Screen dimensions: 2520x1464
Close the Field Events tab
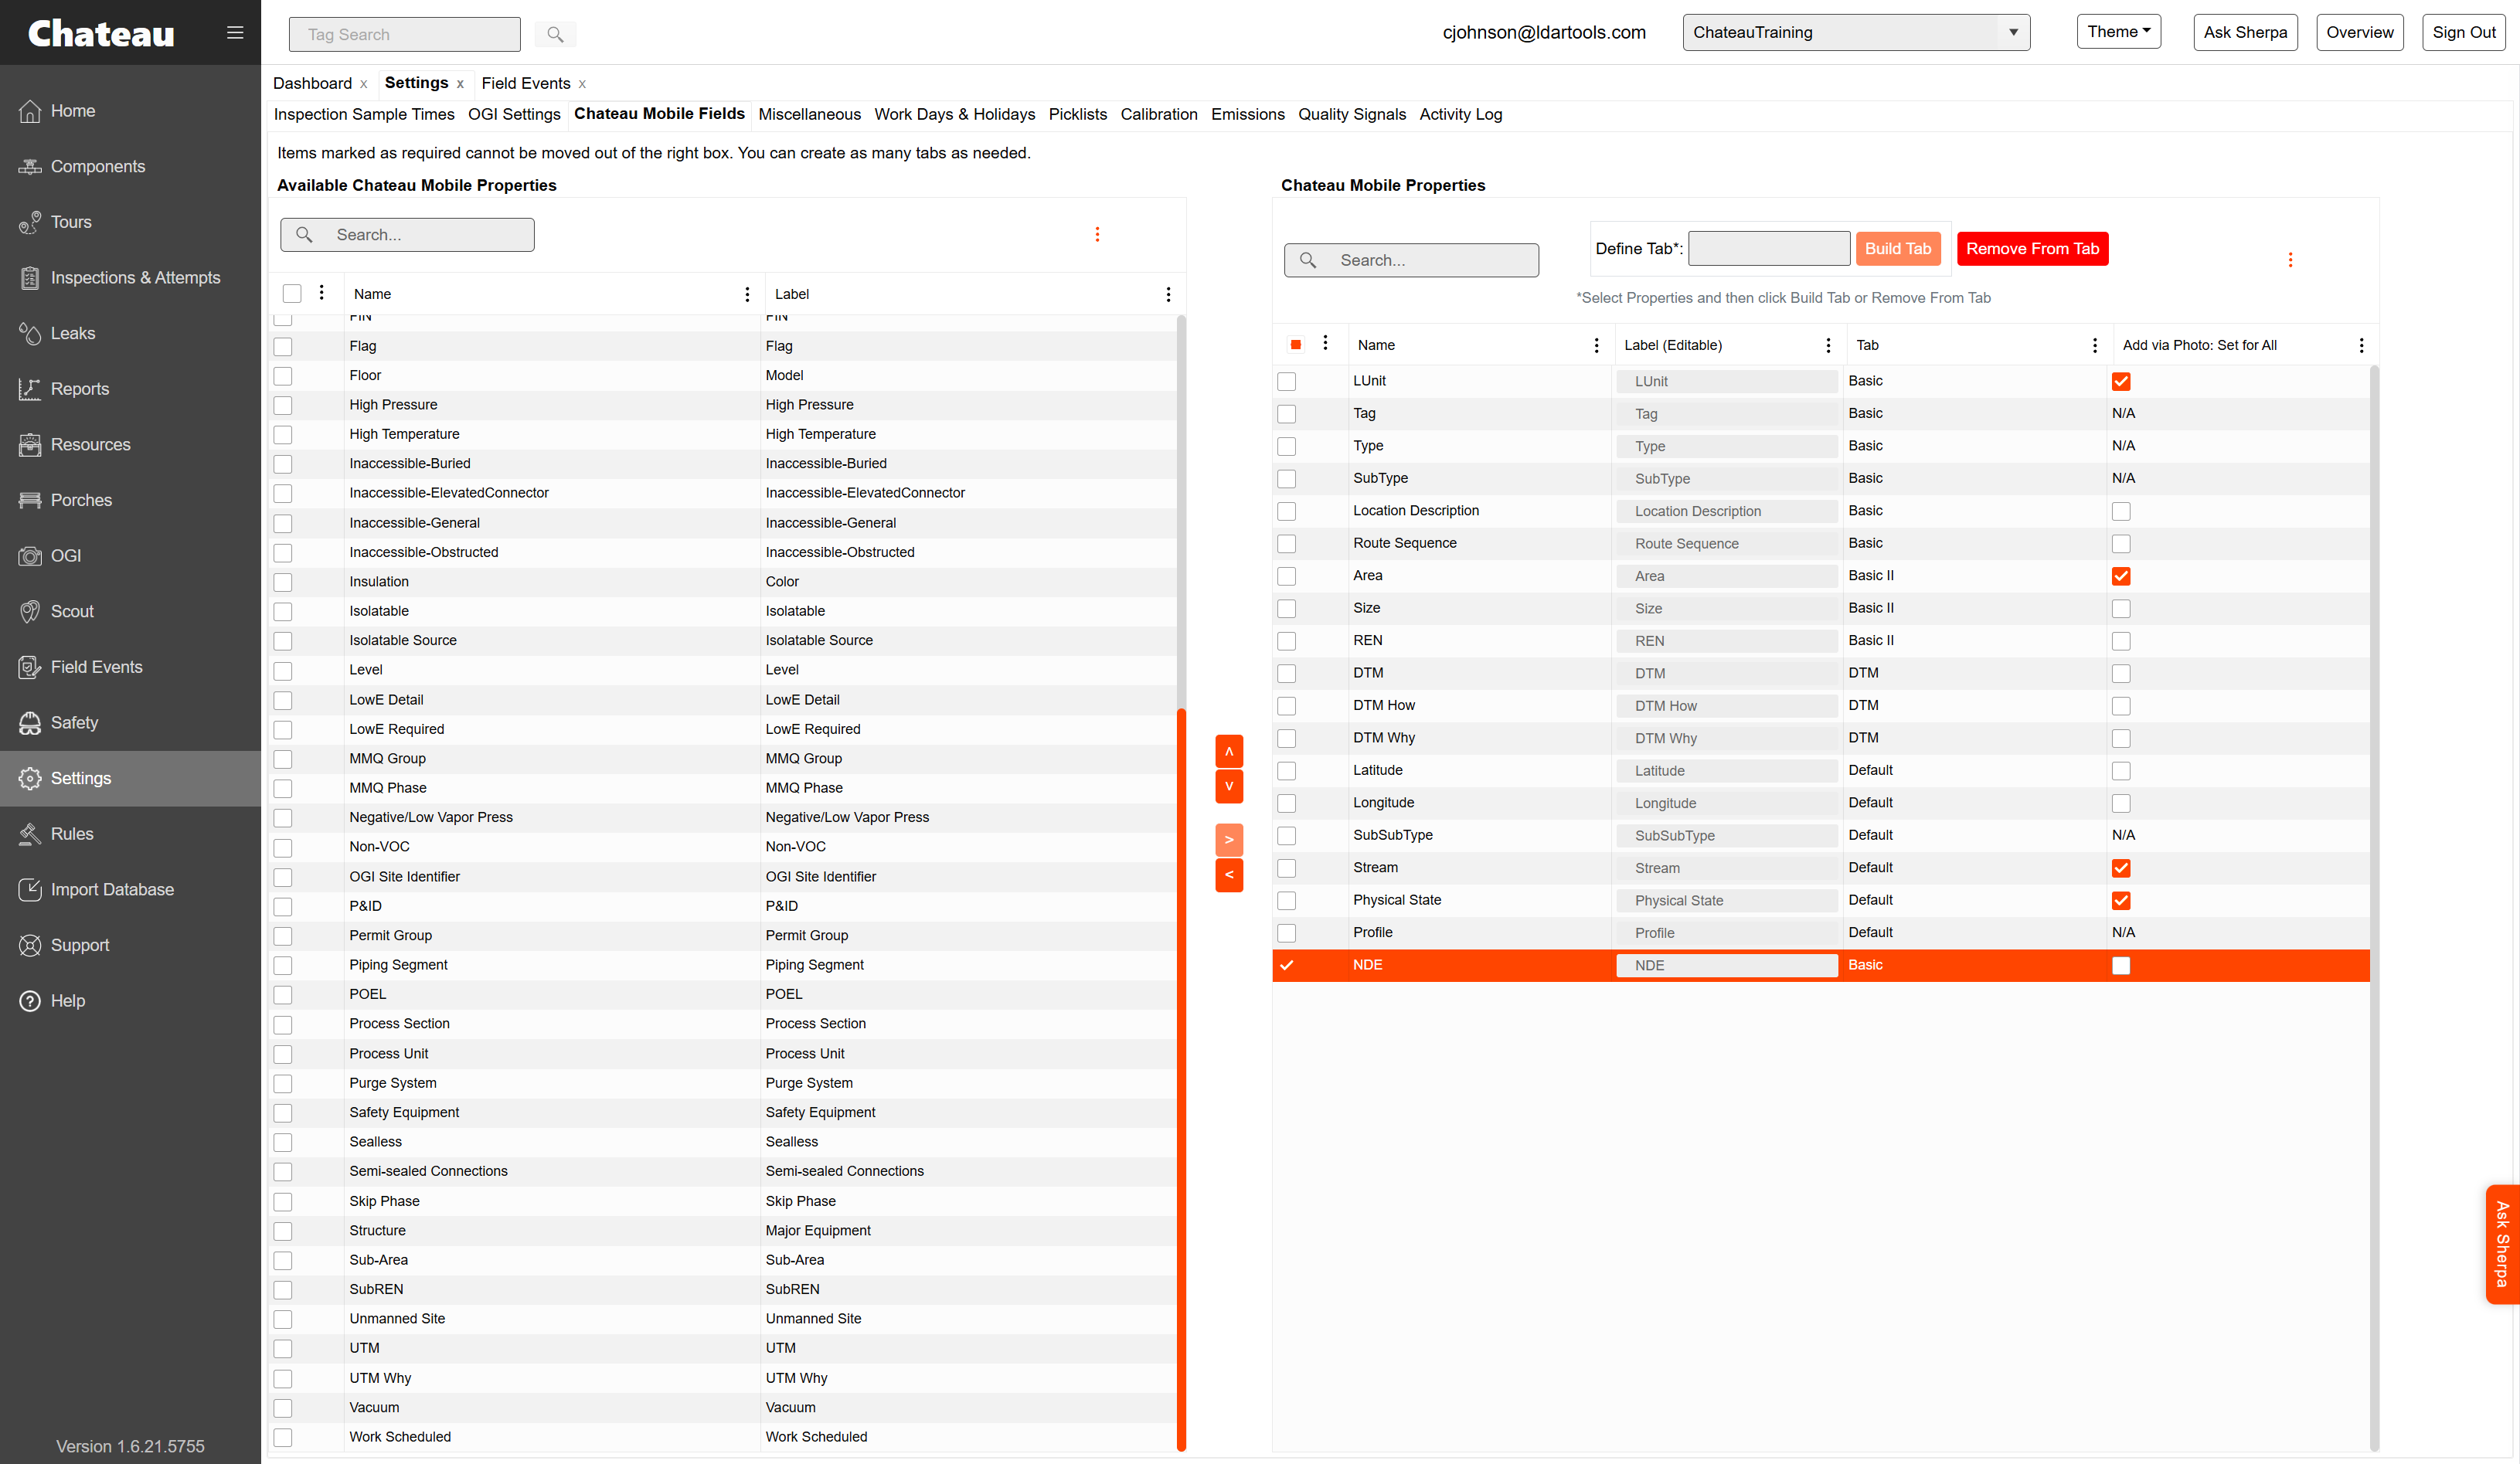582,84
